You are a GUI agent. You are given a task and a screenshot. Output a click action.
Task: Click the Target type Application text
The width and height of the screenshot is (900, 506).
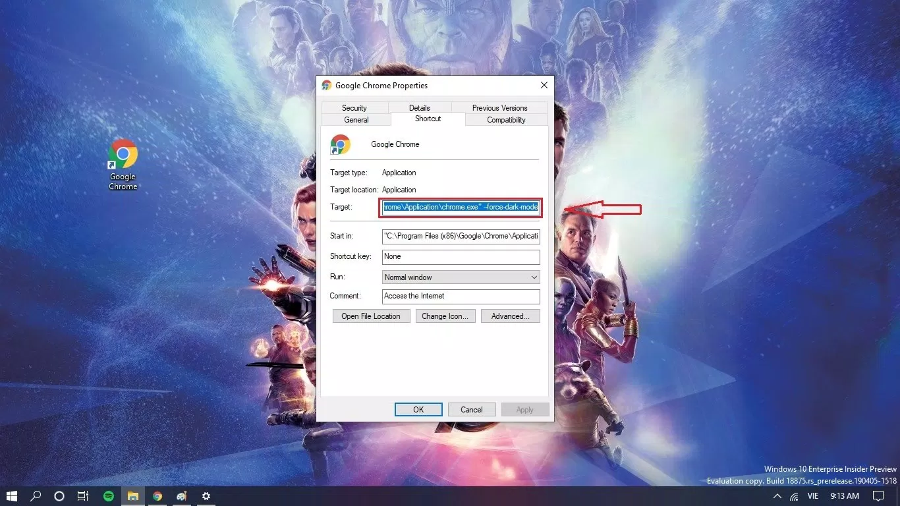(x=399, y=173)
